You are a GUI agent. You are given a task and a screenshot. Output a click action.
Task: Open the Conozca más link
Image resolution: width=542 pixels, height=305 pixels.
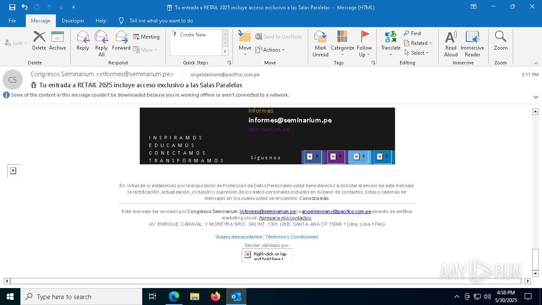coord(314,198)
